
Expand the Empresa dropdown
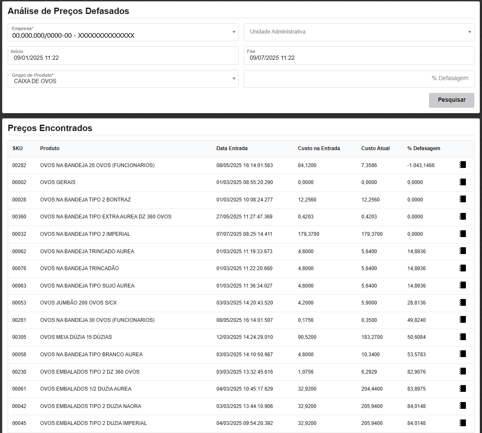click(x=234, y=32)
